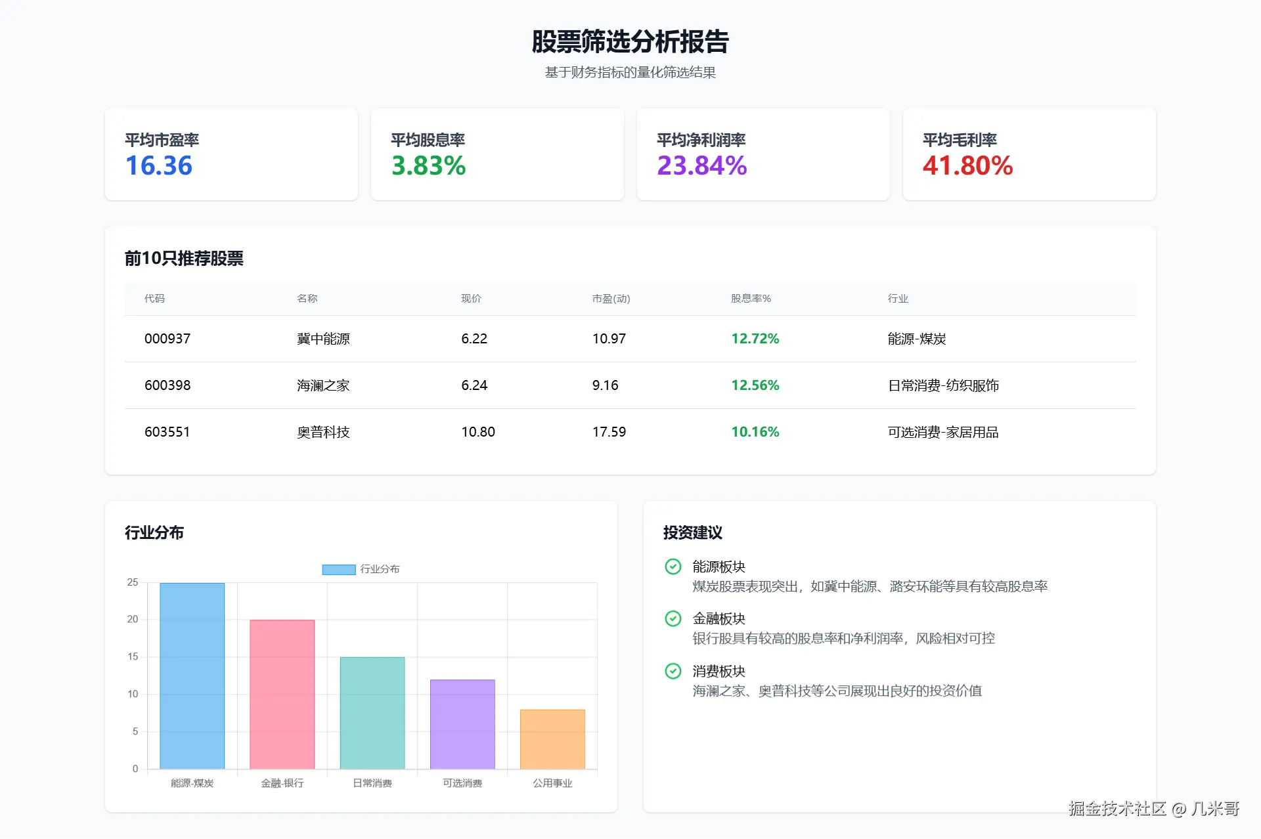1261x839 pixels.
Task: Open the 前10只推荐股票 section
Action: (185, 259)
